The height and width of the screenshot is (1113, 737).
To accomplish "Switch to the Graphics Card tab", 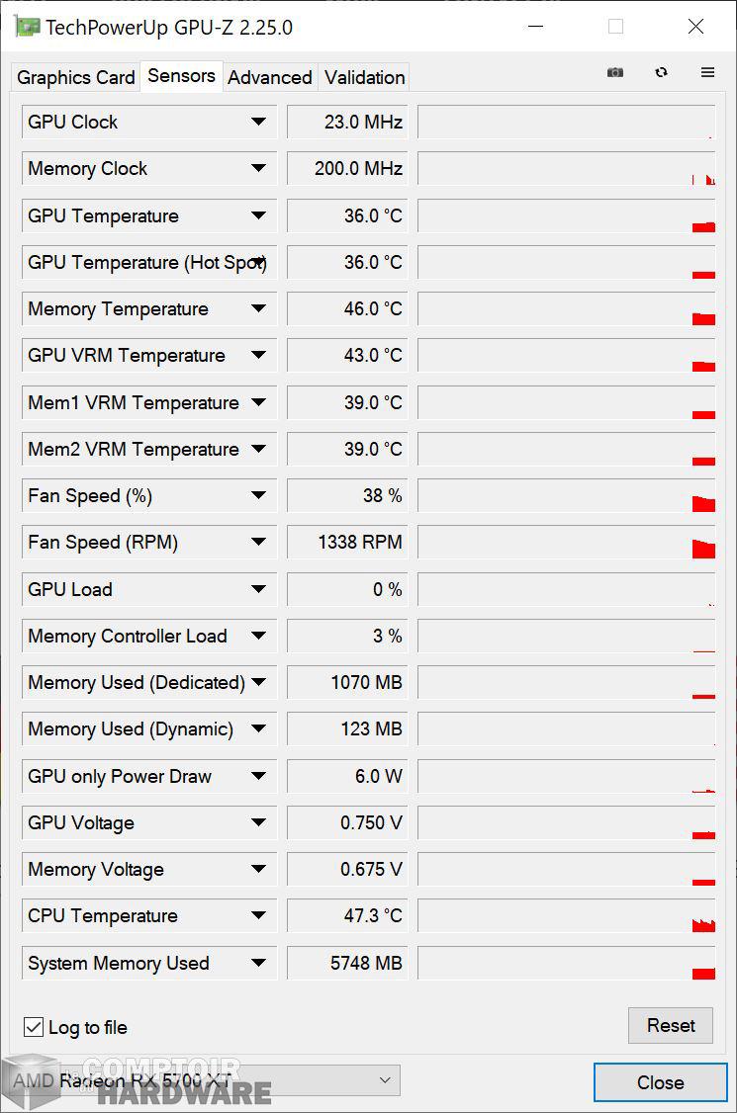I will (75, 77).
